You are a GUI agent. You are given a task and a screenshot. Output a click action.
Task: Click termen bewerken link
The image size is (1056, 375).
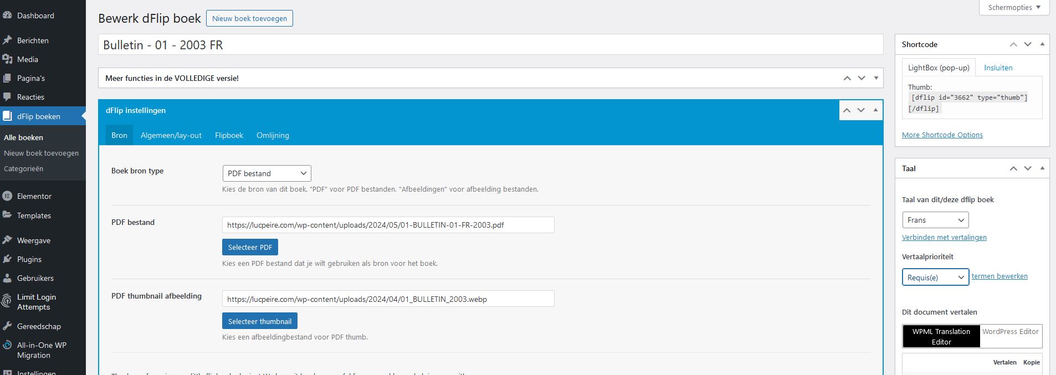[x=999, y=276]
